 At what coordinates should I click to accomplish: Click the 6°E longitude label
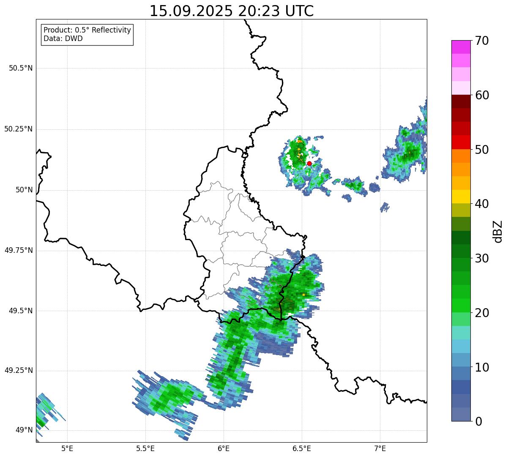tap(224, 449)
